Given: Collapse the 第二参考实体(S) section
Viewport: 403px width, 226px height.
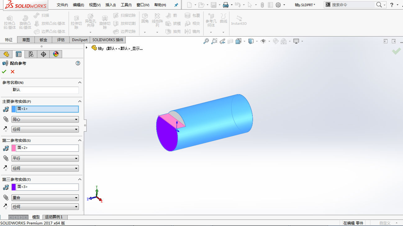Looking at the screenshot, I should [x=80, y=140].
